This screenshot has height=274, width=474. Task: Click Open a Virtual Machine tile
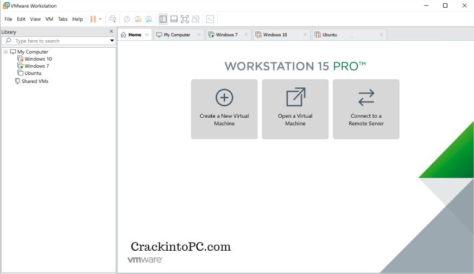click(x=295, y=109)
